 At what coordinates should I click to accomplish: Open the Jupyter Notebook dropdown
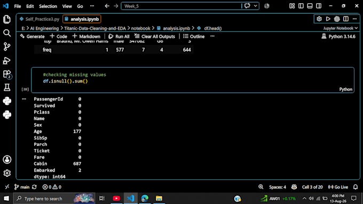pyautogui.click(x=341, y=28)
